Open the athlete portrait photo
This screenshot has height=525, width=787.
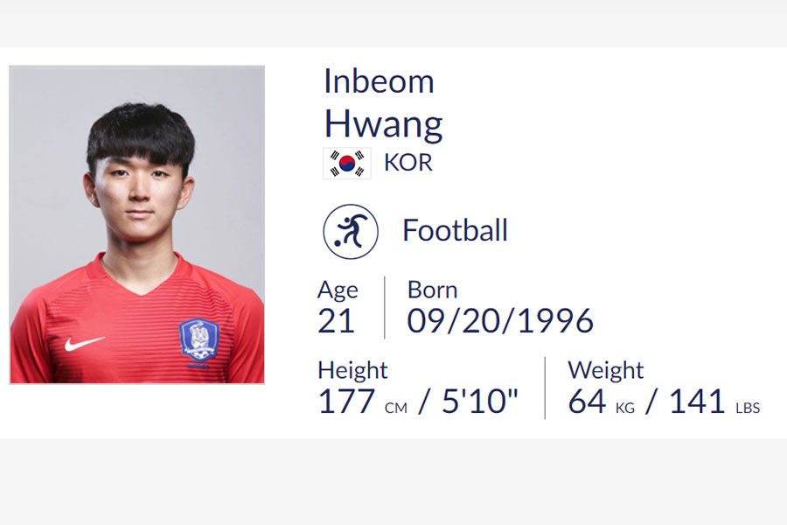click(137, 225)
